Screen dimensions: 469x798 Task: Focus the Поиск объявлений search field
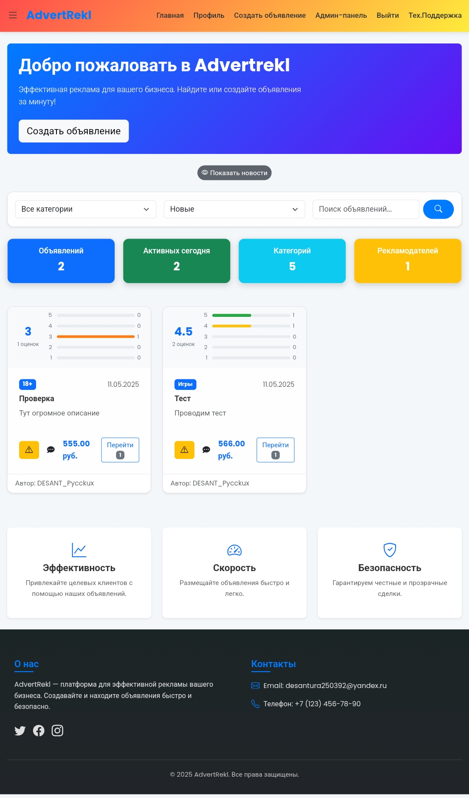coord(366,209)
